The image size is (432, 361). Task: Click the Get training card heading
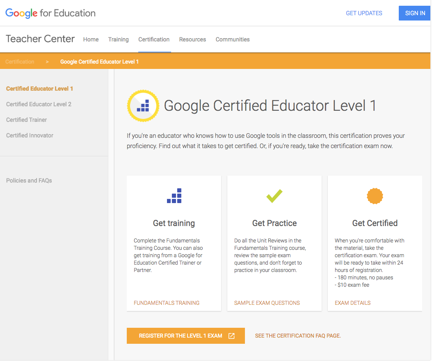point(174,223)
